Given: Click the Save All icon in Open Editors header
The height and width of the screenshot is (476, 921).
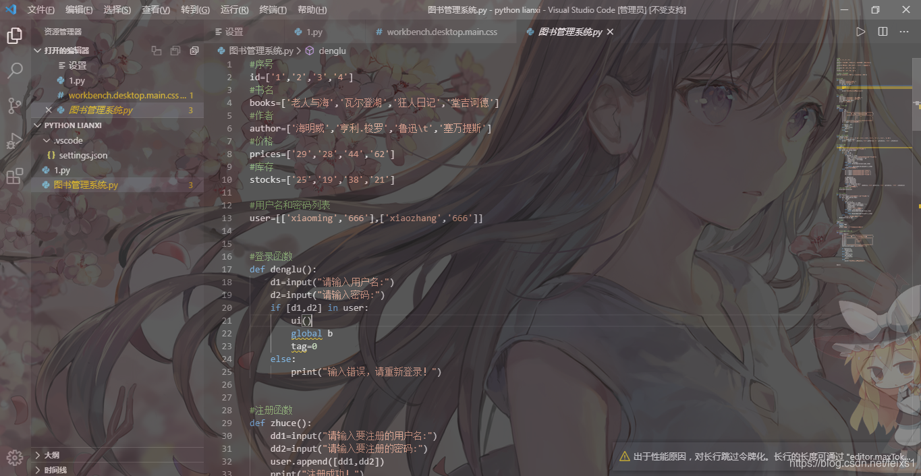Looking at the screenshot, I should click(x=175, y=50).
